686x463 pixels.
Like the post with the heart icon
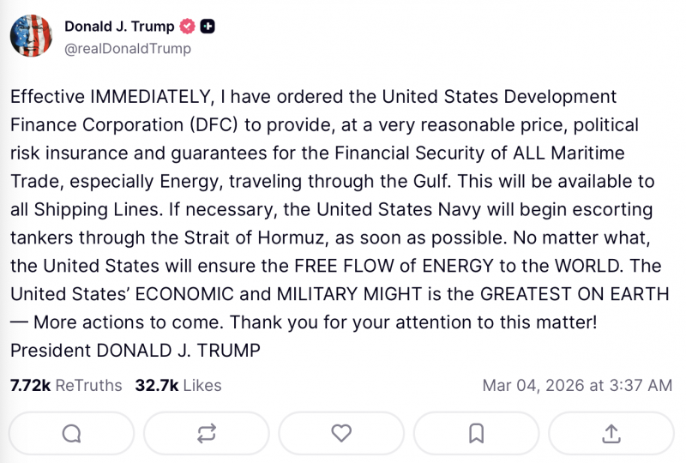coord(341,434)
